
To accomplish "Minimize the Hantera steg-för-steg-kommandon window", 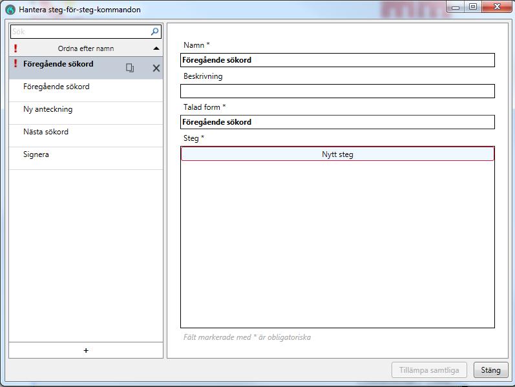I will pos(455,7).
